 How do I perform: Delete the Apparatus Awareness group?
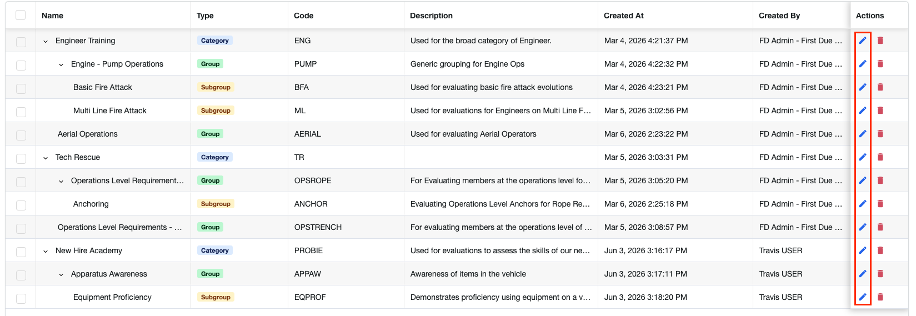(880, 274)
